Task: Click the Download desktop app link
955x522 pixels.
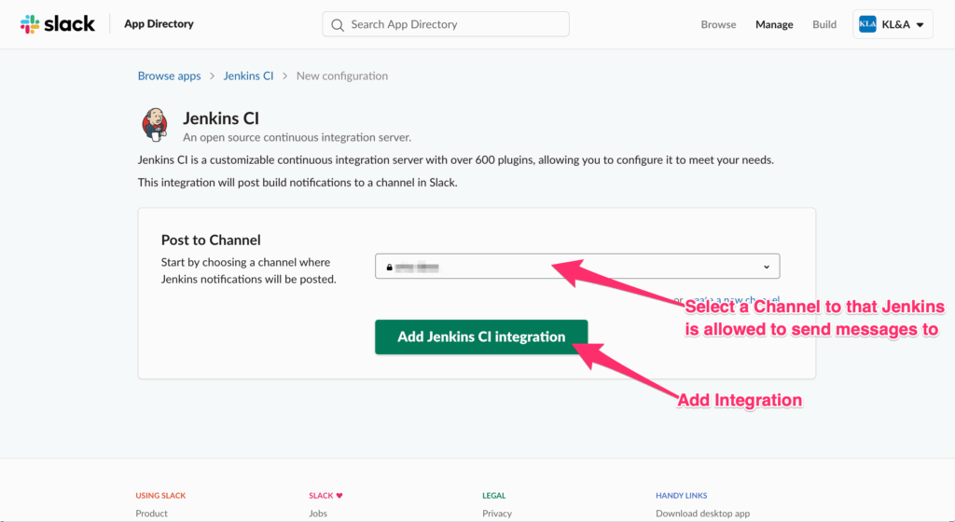Action: pos(702,514)
